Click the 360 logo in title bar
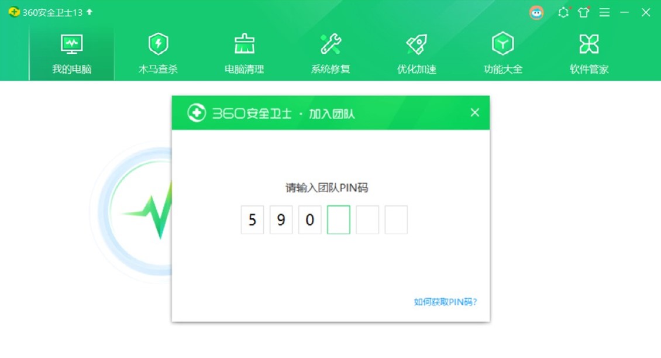This screenshot has height=358, width=661. click(13, 12)
